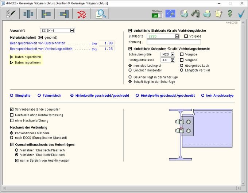
Task: Open the Vorschrift EC 3-1-1 dropdown
Action: [72, 31]
